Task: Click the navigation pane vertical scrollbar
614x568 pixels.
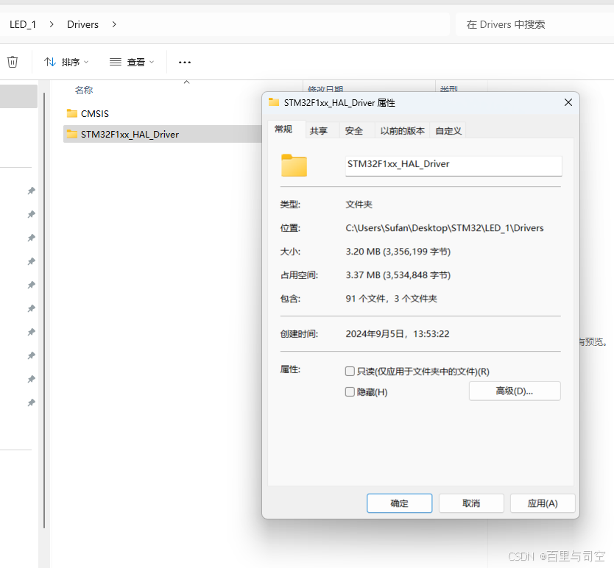Action: [x=44, y=310]
